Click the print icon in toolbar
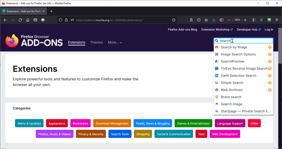 tap(43, 20)
